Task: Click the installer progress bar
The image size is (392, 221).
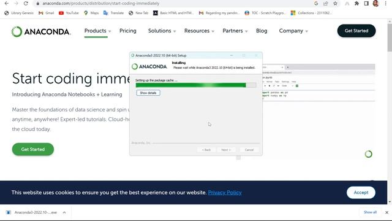Action: click(x=196, y=85)
